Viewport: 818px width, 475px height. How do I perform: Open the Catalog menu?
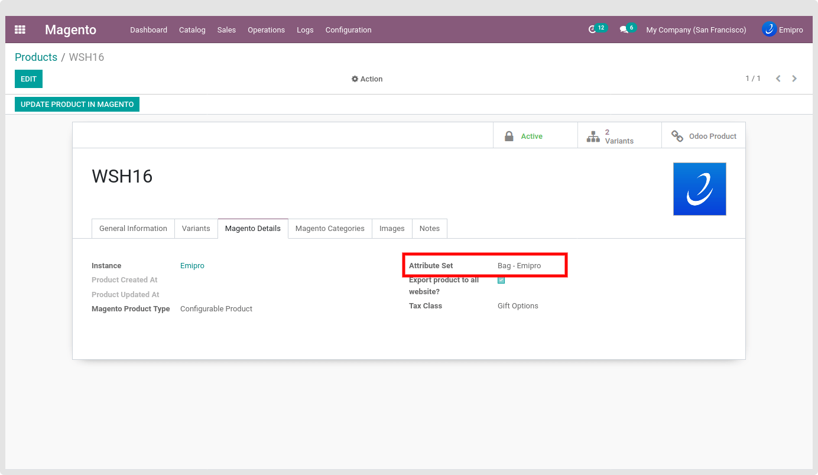(192, 30)
